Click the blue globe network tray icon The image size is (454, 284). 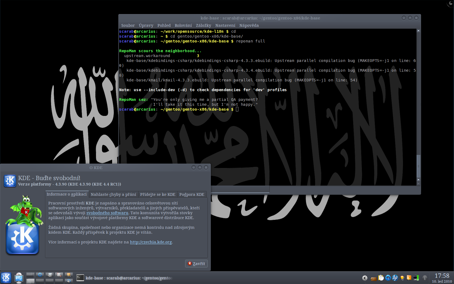(388, 278)
